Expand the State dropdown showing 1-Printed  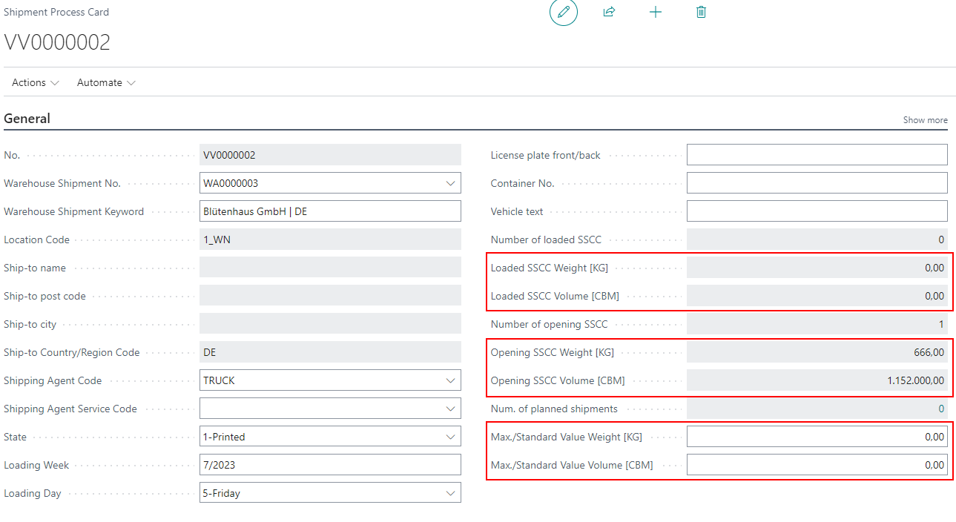(x=450, y=437)
